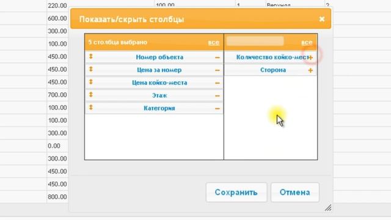391x220 pixels.
Task: Grab the reorder handle of "Номер объекта"
Action: pos(91,56)
